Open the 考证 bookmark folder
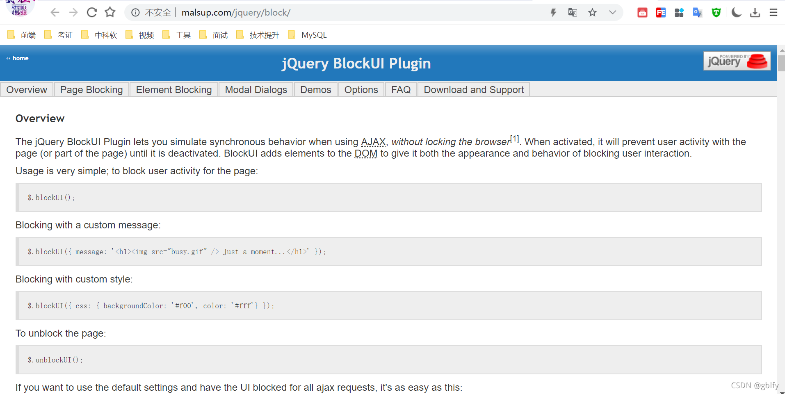The height and width of the screenshot is (394, 785). 59,35
